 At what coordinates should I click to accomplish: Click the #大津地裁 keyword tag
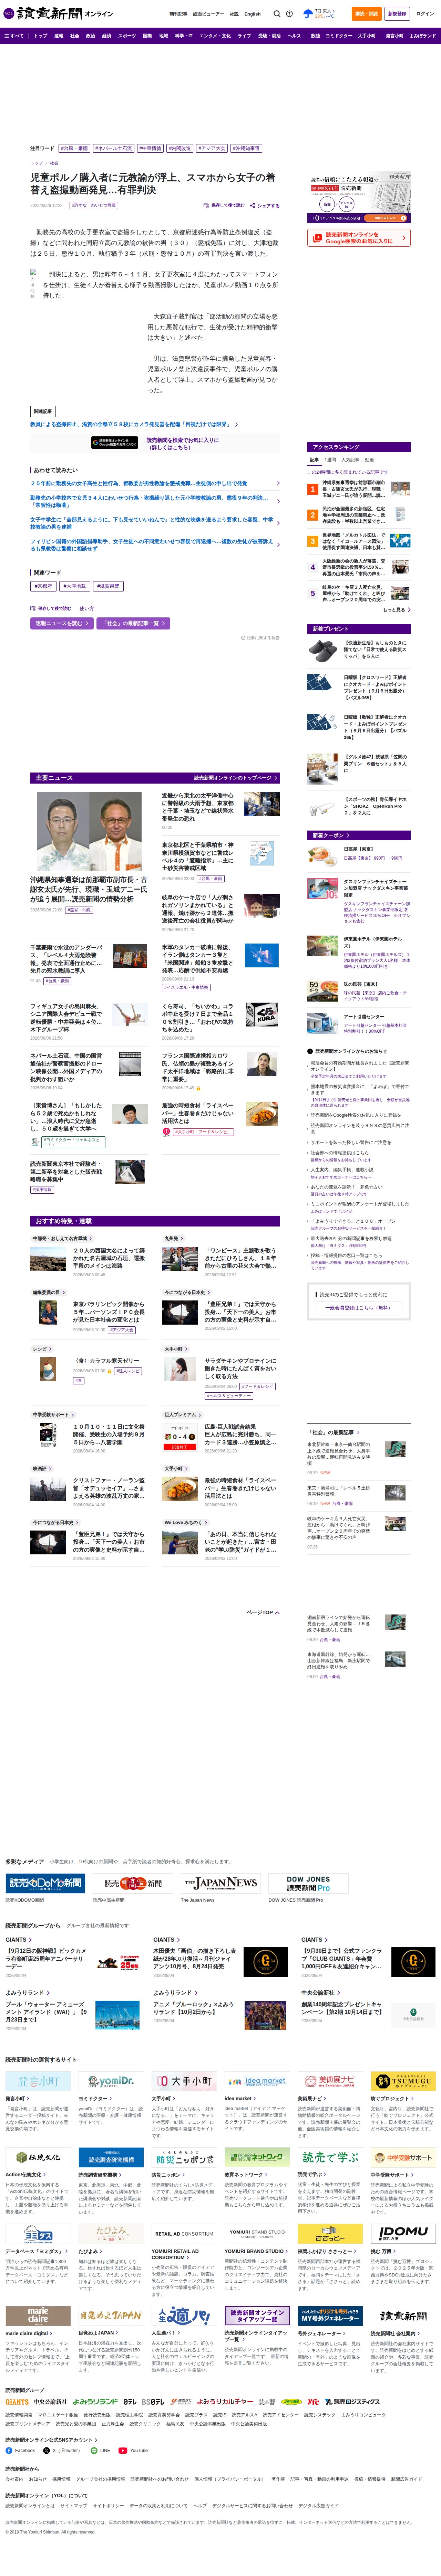pos(75,586)
